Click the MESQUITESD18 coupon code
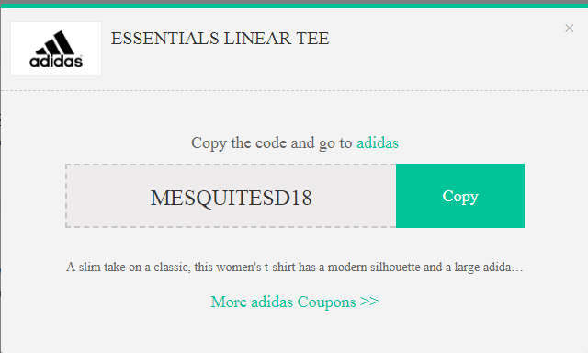Image resolution: width=588 pixels, height=353 pixels. tap(231, 198)
